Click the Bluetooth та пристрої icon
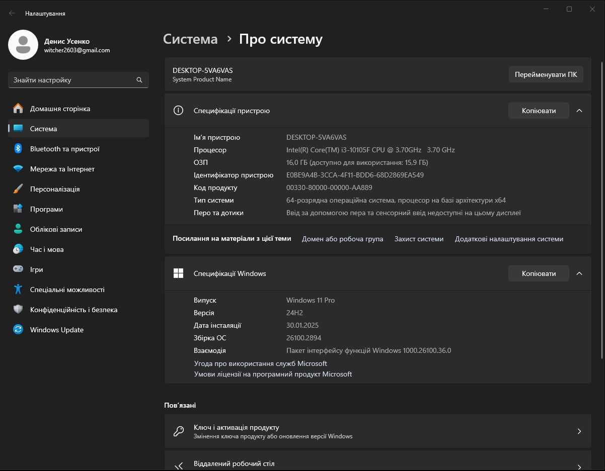 point(18,149)
